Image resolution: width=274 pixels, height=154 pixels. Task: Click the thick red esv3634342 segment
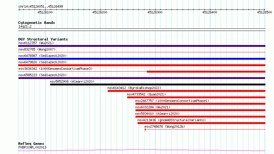(206, 72)
